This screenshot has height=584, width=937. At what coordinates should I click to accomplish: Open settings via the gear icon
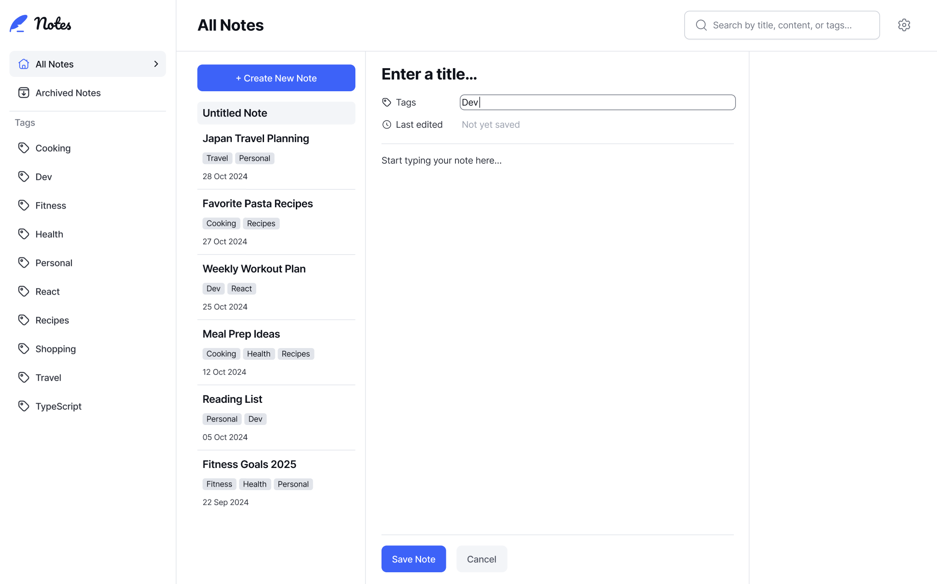(x=904, y=25)
